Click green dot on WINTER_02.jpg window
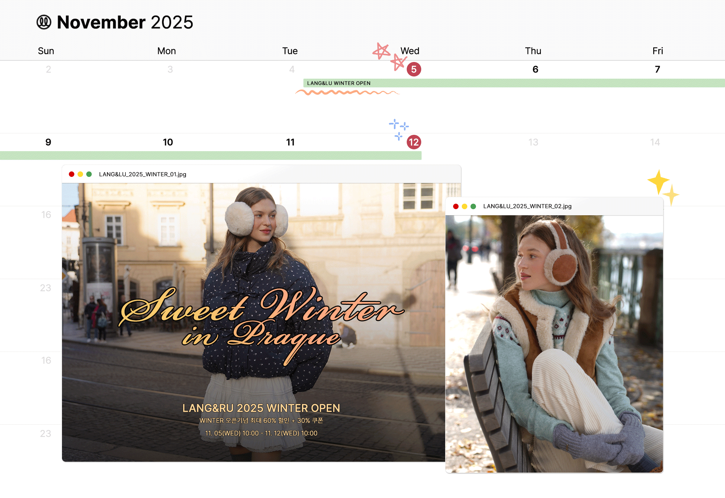Image resolution: width=725 pixels, height=498 pixels. click(x=473, y=206)
